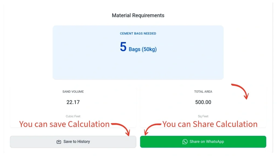Click the 'Cubic Feet' unit label

(x=73, y=116)
